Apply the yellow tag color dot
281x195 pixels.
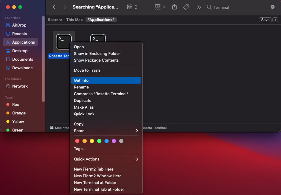(x=92, y=141)
